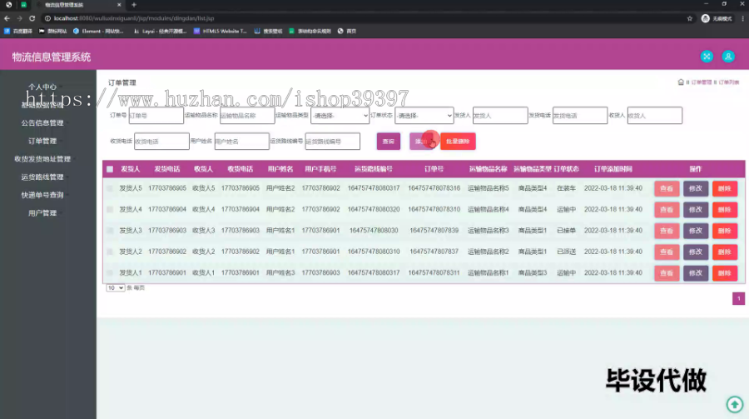Check the row checkbox for 发货人1
The image size is (749, 419).
(x=110, y=272)
